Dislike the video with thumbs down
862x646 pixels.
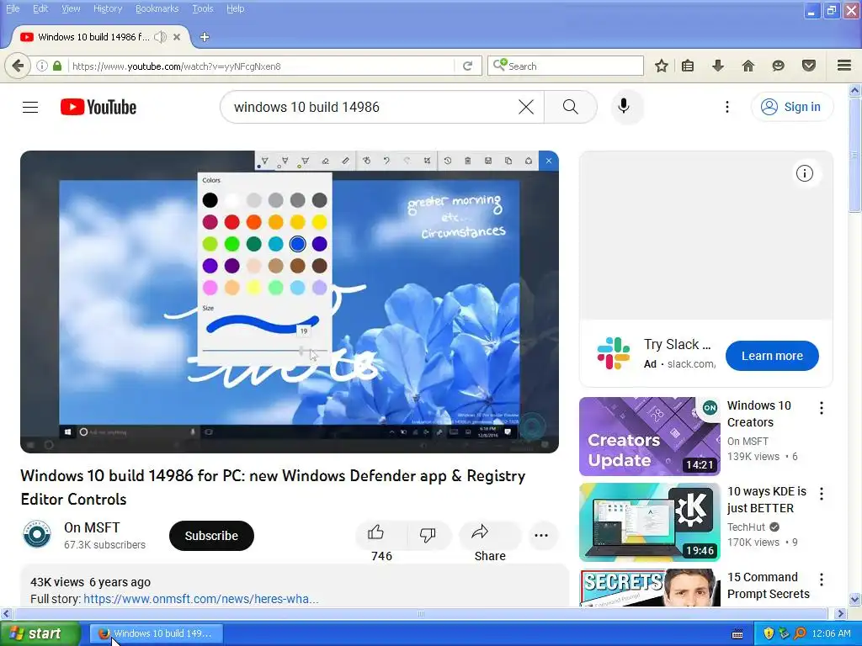point(427,534)
